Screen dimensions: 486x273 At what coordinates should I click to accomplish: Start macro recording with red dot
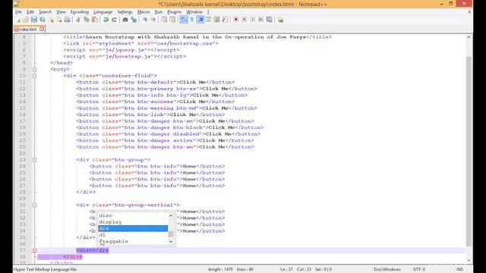(236, 20)
